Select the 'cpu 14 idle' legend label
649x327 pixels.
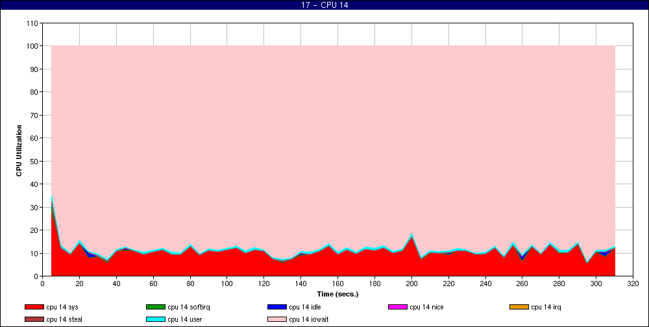[x=304, y=307]
